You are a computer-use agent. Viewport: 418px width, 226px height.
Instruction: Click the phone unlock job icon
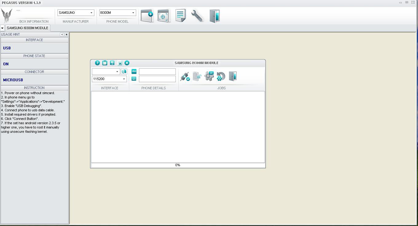click(197, 76)
